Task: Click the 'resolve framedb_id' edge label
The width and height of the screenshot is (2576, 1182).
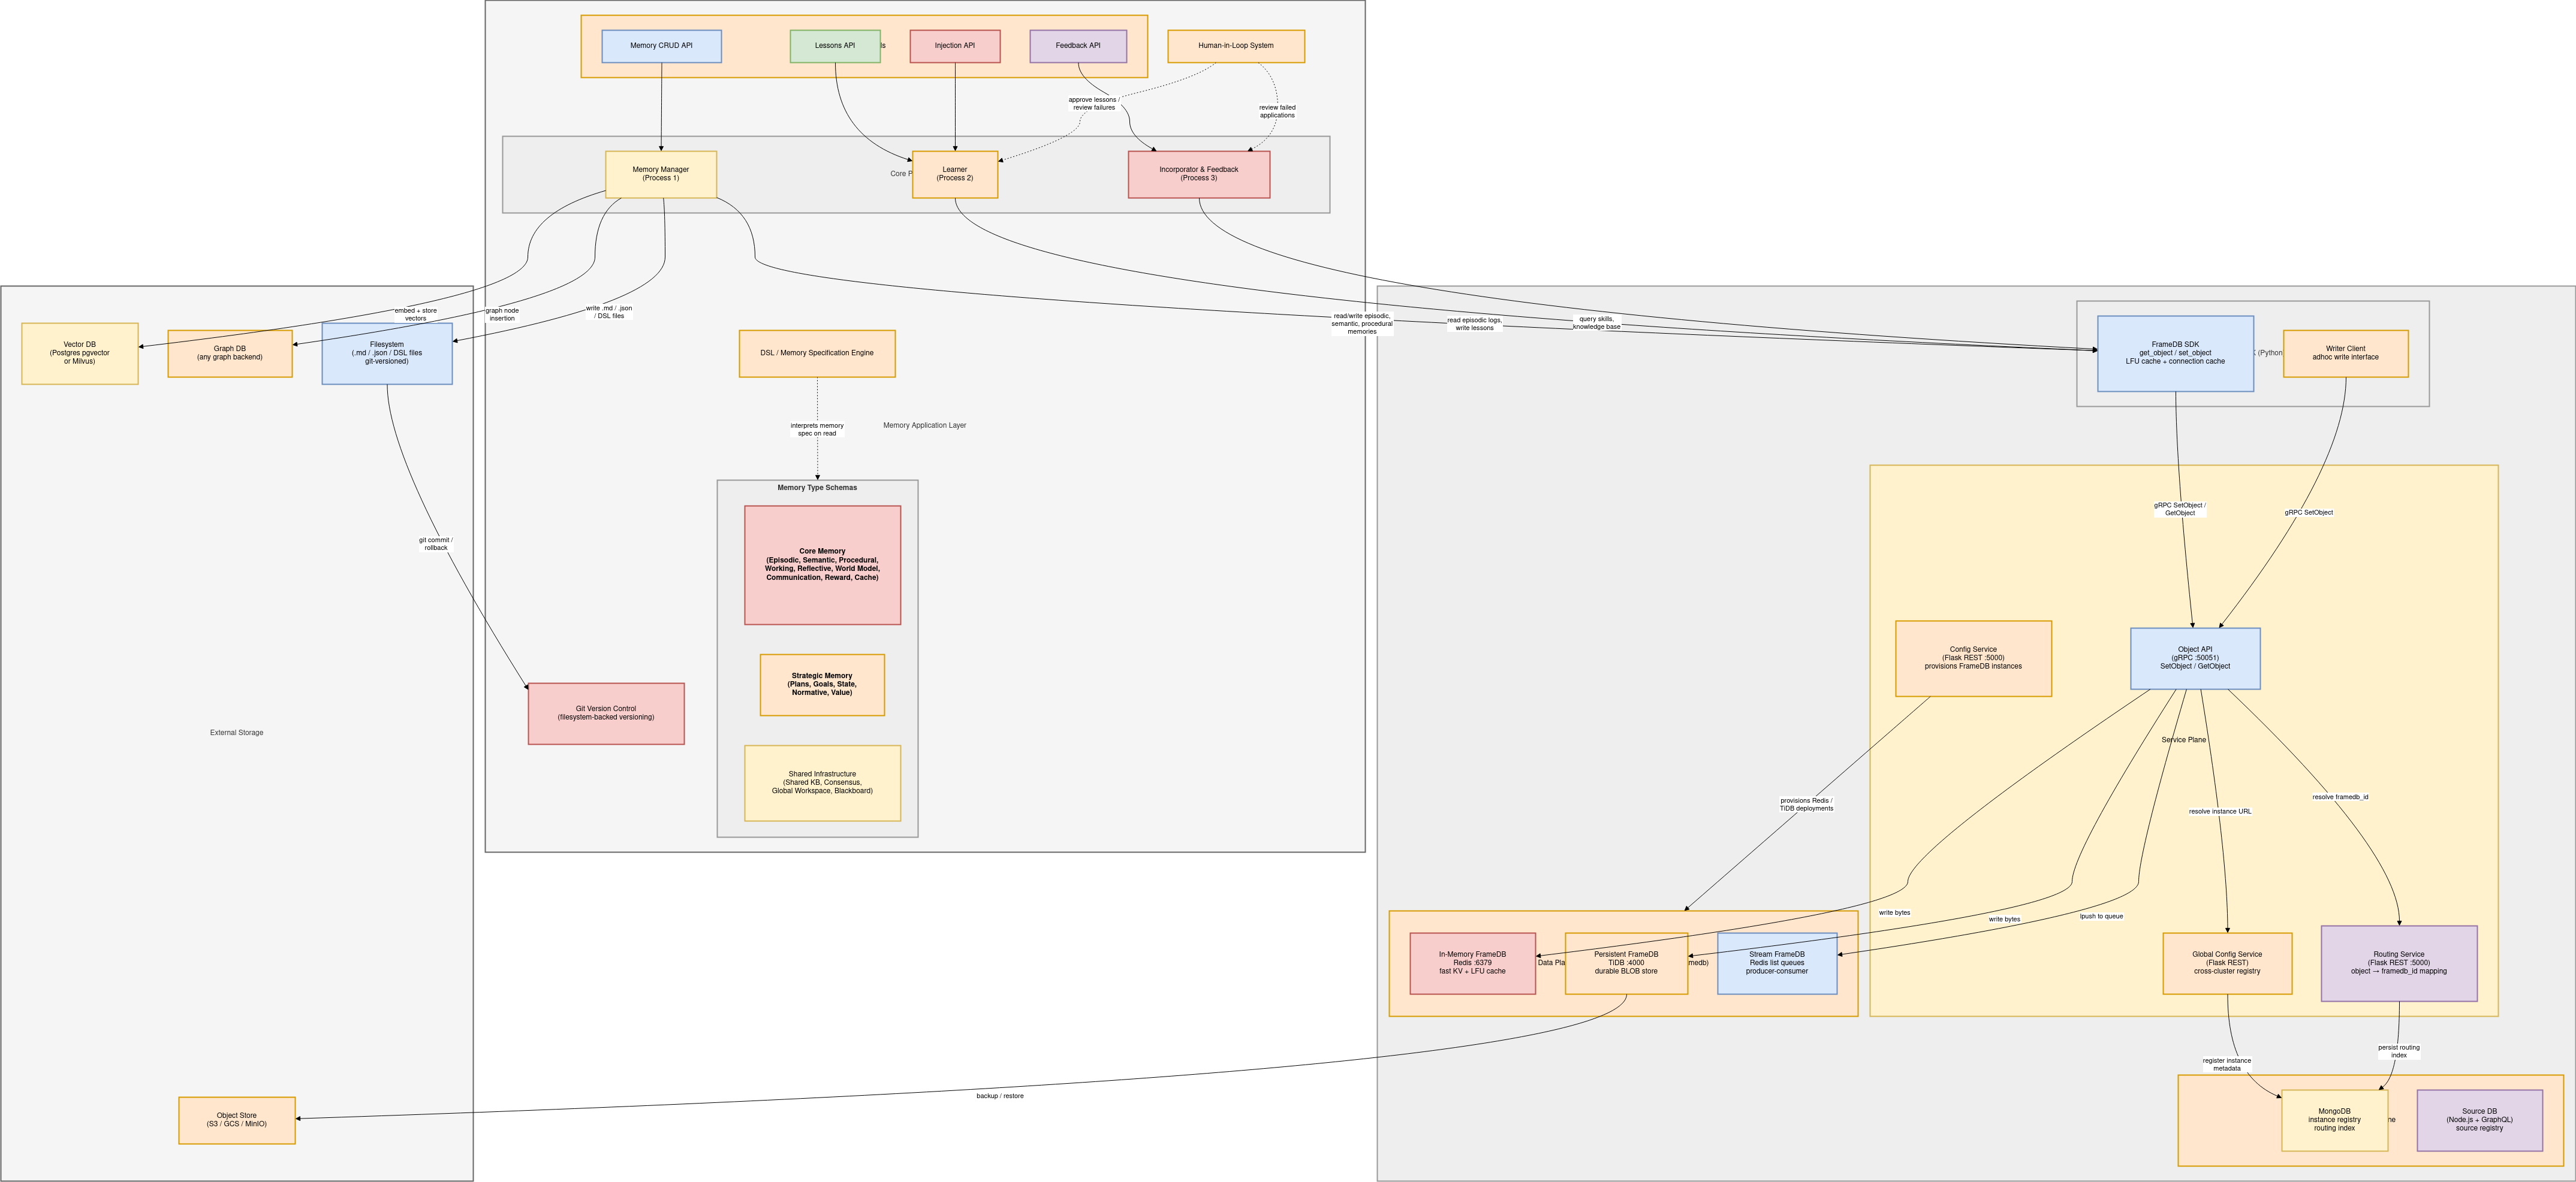Action: (2340, 797)
